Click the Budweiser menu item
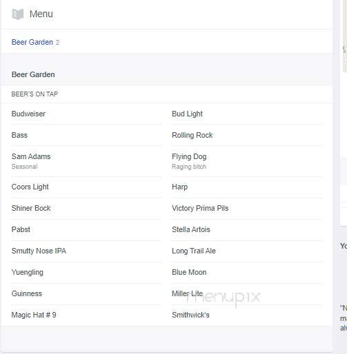 [x=28, y=114]
